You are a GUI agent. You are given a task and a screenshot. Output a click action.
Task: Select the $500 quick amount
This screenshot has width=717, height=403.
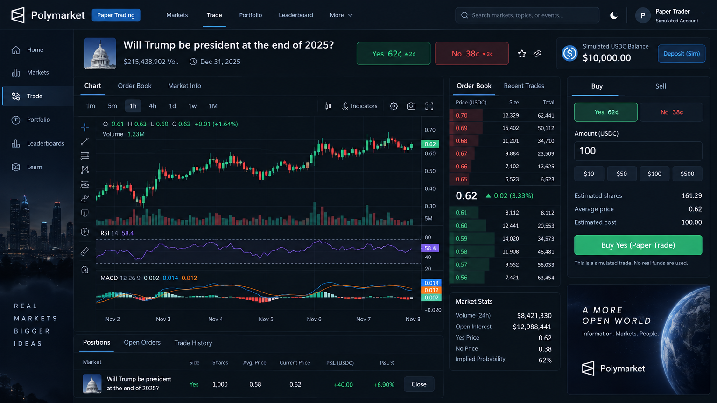pos(687,174)
